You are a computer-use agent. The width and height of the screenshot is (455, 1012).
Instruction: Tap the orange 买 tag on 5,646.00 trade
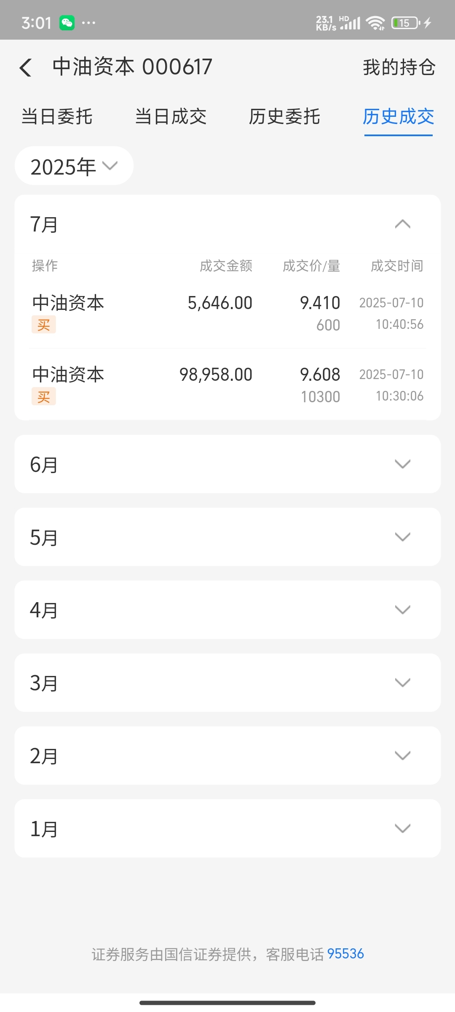coord(44,325)
